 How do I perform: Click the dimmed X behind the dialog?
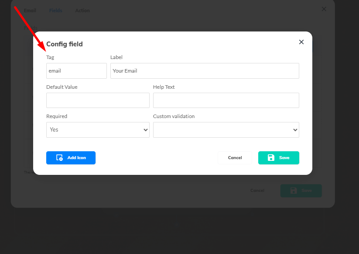324,9
